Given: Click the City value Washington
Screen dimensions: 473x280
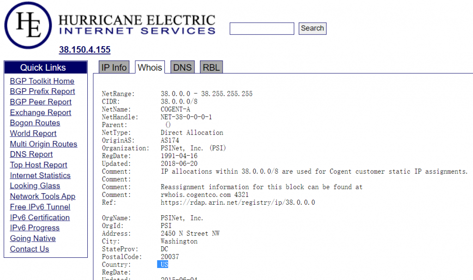Looking at the screenshot, I should (179, 241).
